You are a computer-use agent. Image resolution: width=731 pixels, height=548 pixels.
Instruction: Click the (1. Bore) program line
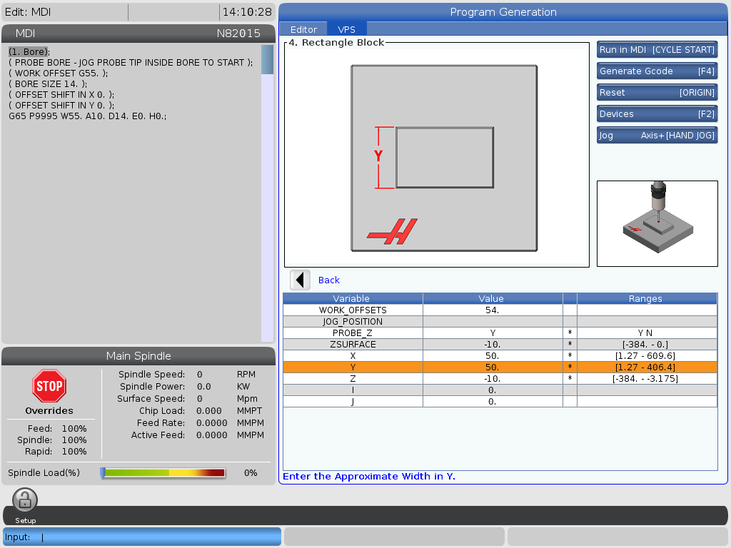(29, 51)
